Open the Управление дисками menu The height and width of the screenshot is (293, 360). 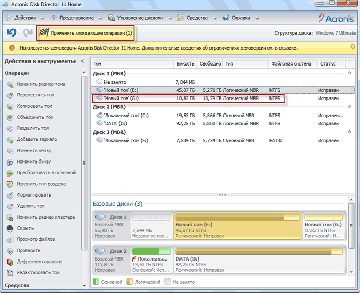[140, 18]
